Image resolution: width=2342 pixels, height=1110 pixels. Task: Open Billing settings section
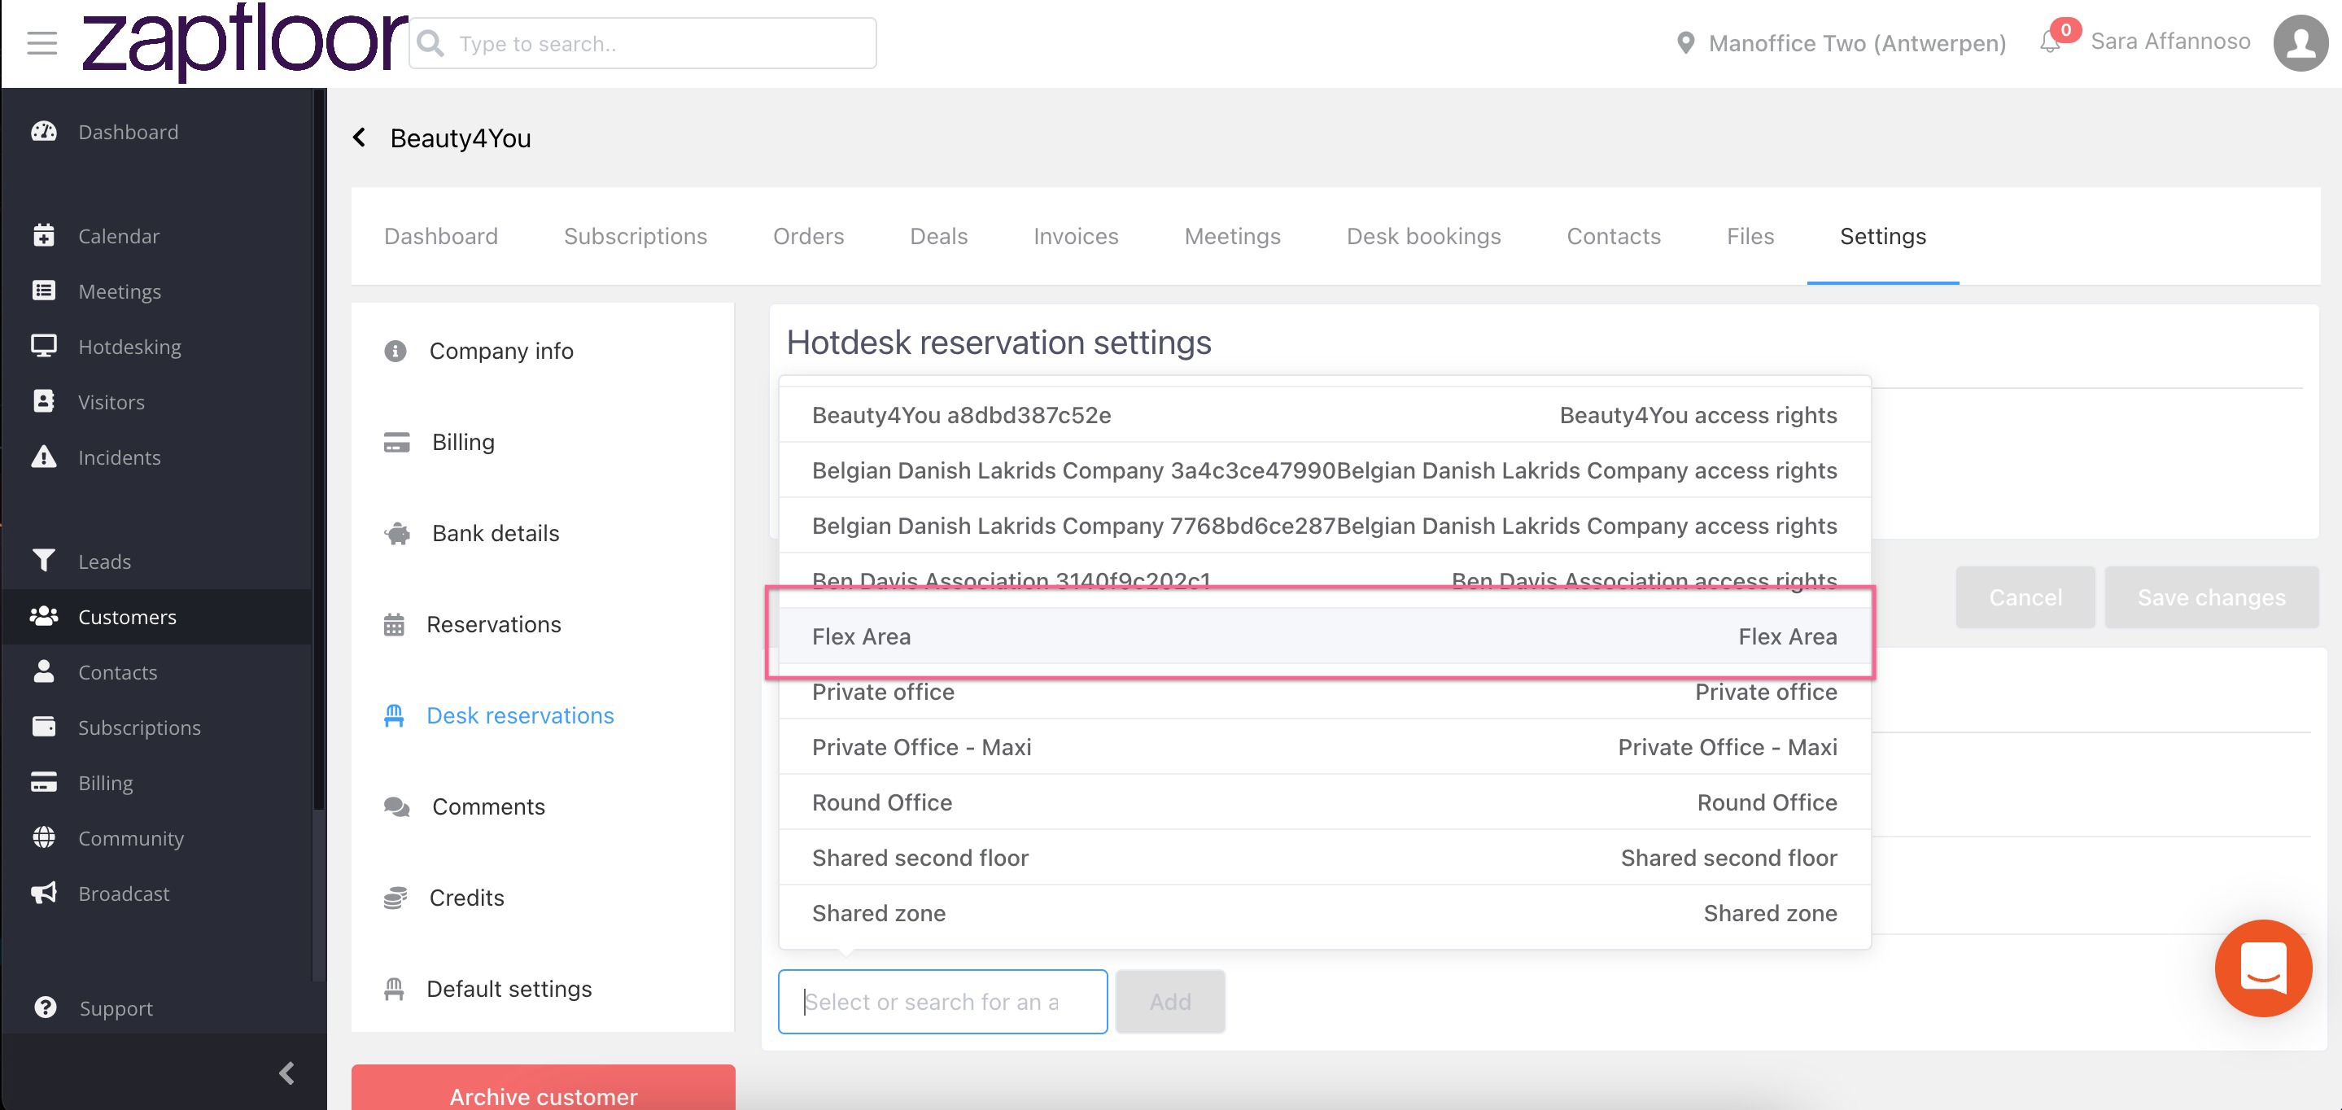(x=463, y=442)
